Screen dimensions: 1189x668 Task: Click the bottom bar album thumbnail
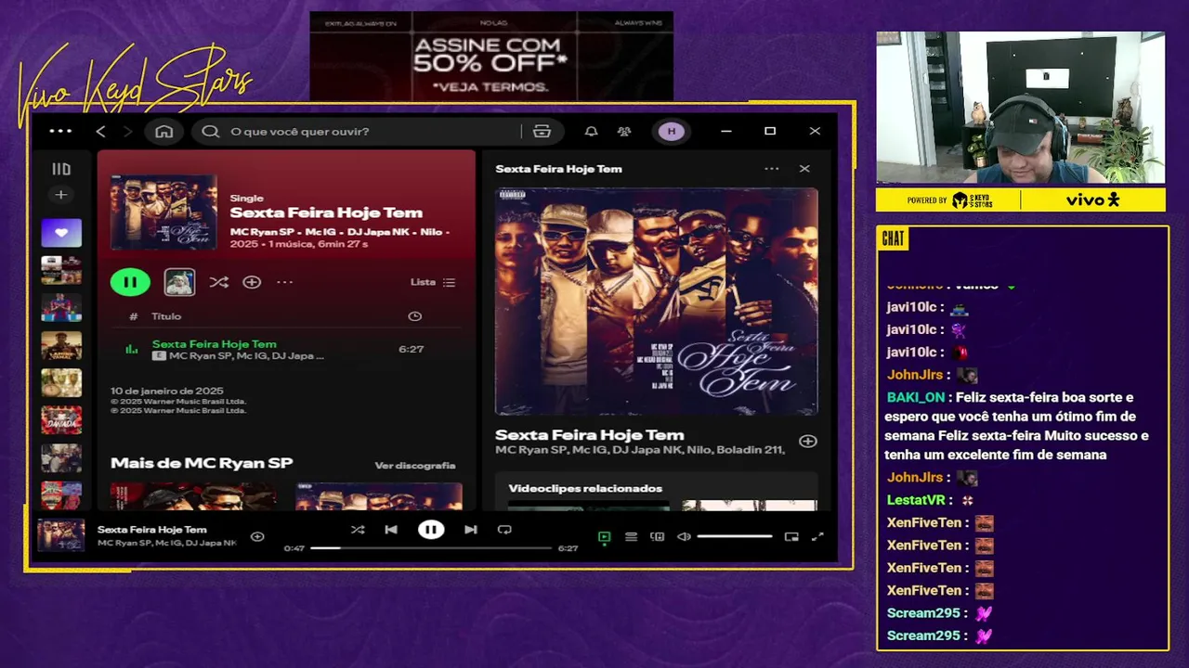pyautogui.click(x=61, y=535)
